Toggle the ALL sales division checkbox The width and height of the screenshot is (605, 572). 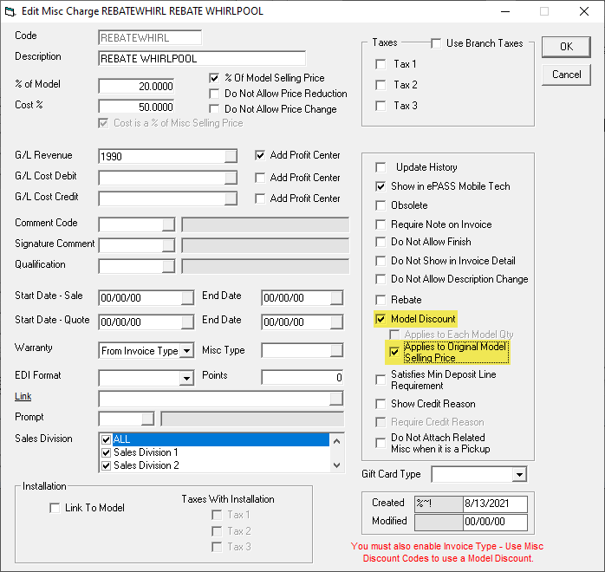pos(106,439)
